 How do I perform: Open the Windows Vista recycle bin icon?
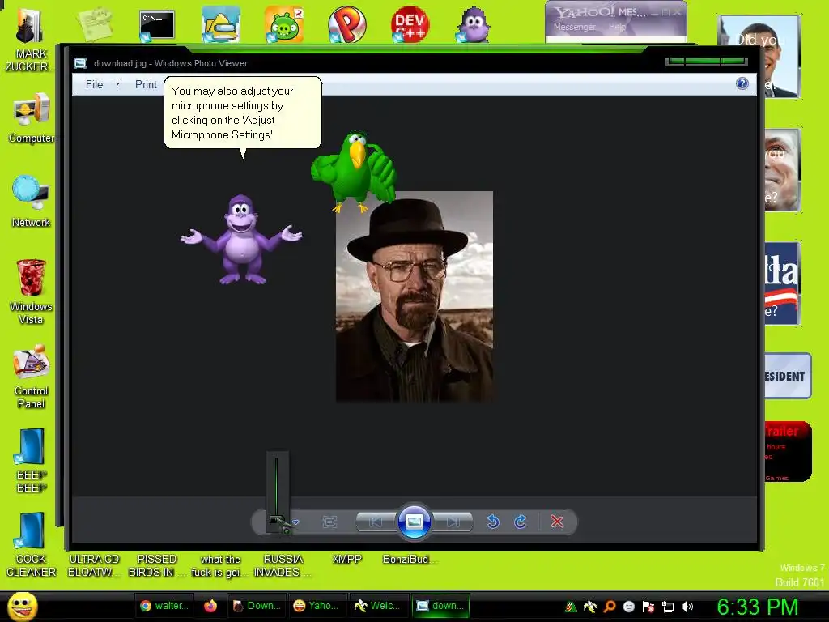pos(32,292)
